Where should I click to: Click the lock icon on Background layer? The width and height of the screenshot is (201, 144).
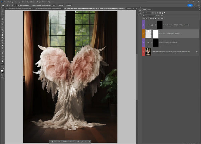(197, 52)
